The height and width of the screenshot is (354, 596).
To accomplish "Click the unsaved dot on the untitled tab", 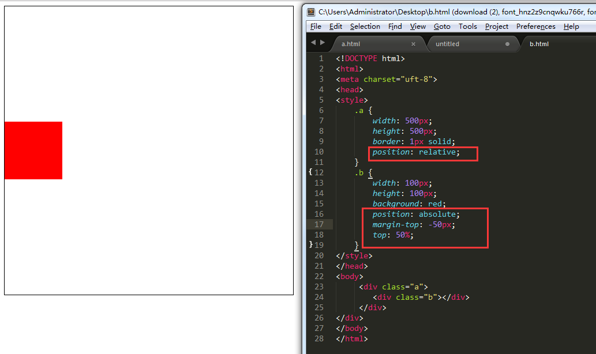I will point(507,44).
